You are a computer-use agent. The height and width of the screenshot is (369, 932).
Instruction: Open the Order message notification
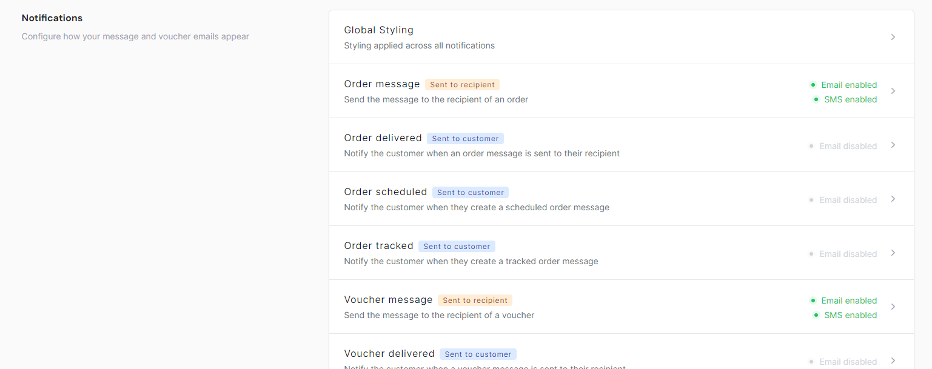621,91
